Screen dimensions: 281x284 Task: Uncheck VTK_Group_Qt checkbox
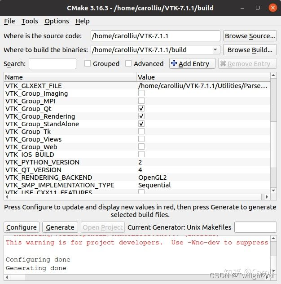pyautogui.click(x=141, y=108)
